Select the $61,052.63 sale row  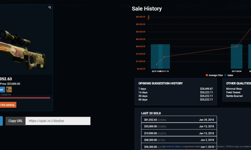[x=179, y=120]
